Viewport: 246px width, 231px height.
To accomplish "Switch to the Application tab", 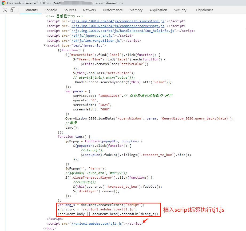I will click(158, 10).
